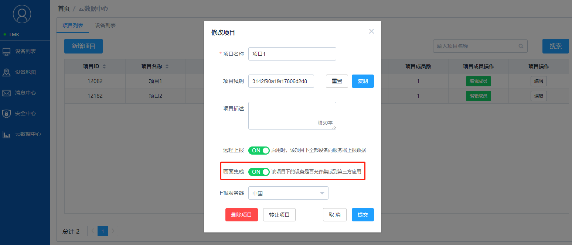Click the search magnifier icon
The height and width of the screenshot is (245, 572).
521,46
